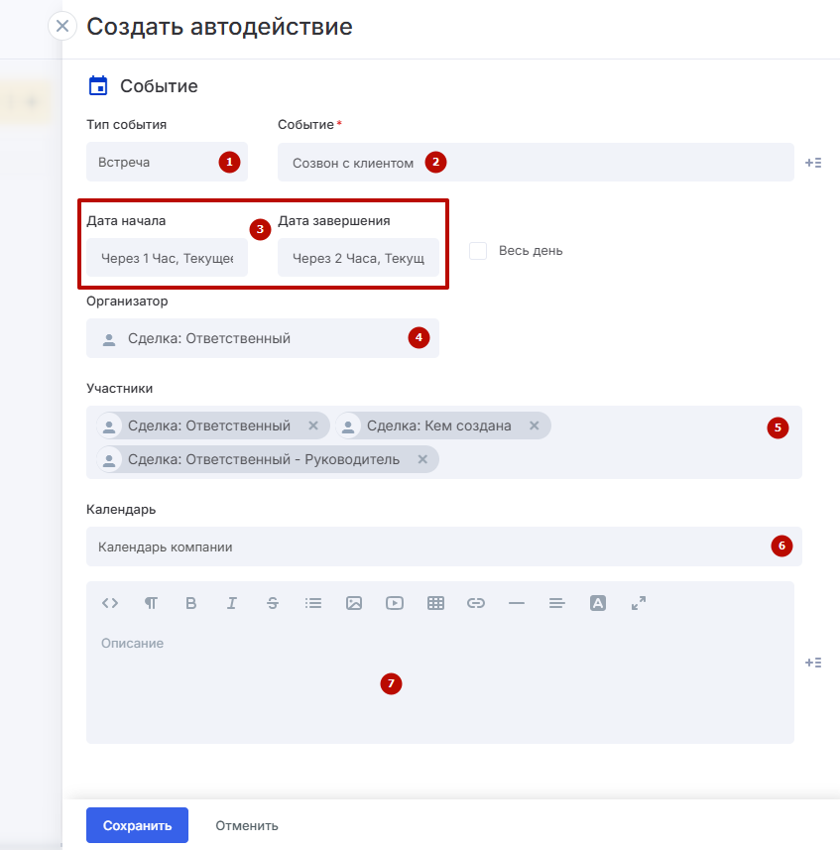
Task: Click the 'Сохранить' button
Action: point(137,825)
